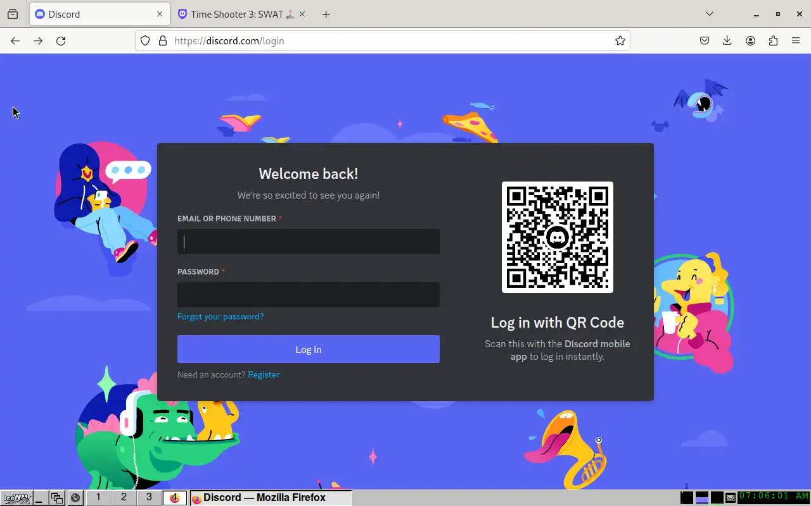The height and width of the screenshot is (506, 811).
Task: Open Firefox recent browsing tabs list icon
Action: (x=13, y=14)
